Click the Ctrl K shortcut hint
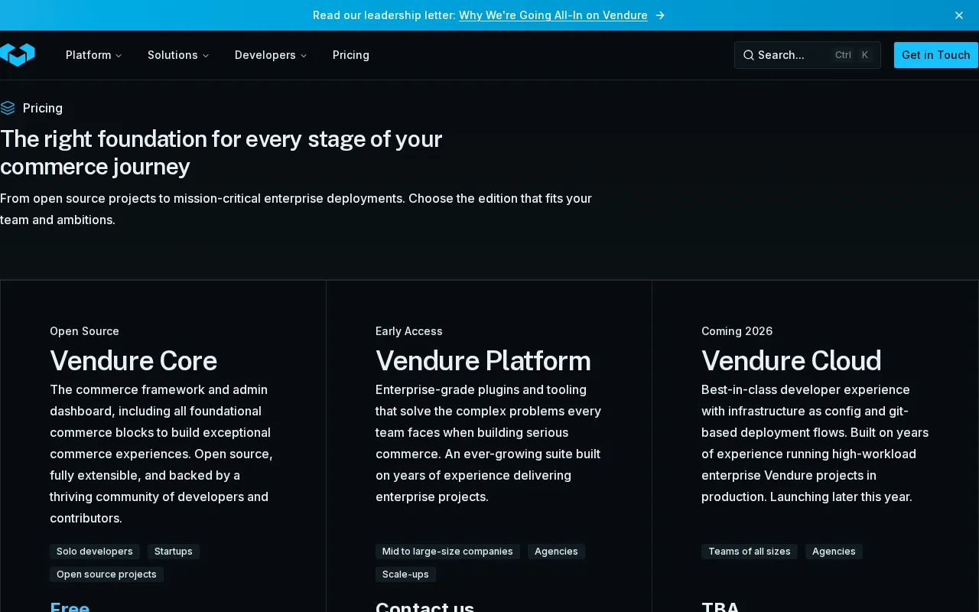Viewport: 979px width, 612px height. point(853,55)
